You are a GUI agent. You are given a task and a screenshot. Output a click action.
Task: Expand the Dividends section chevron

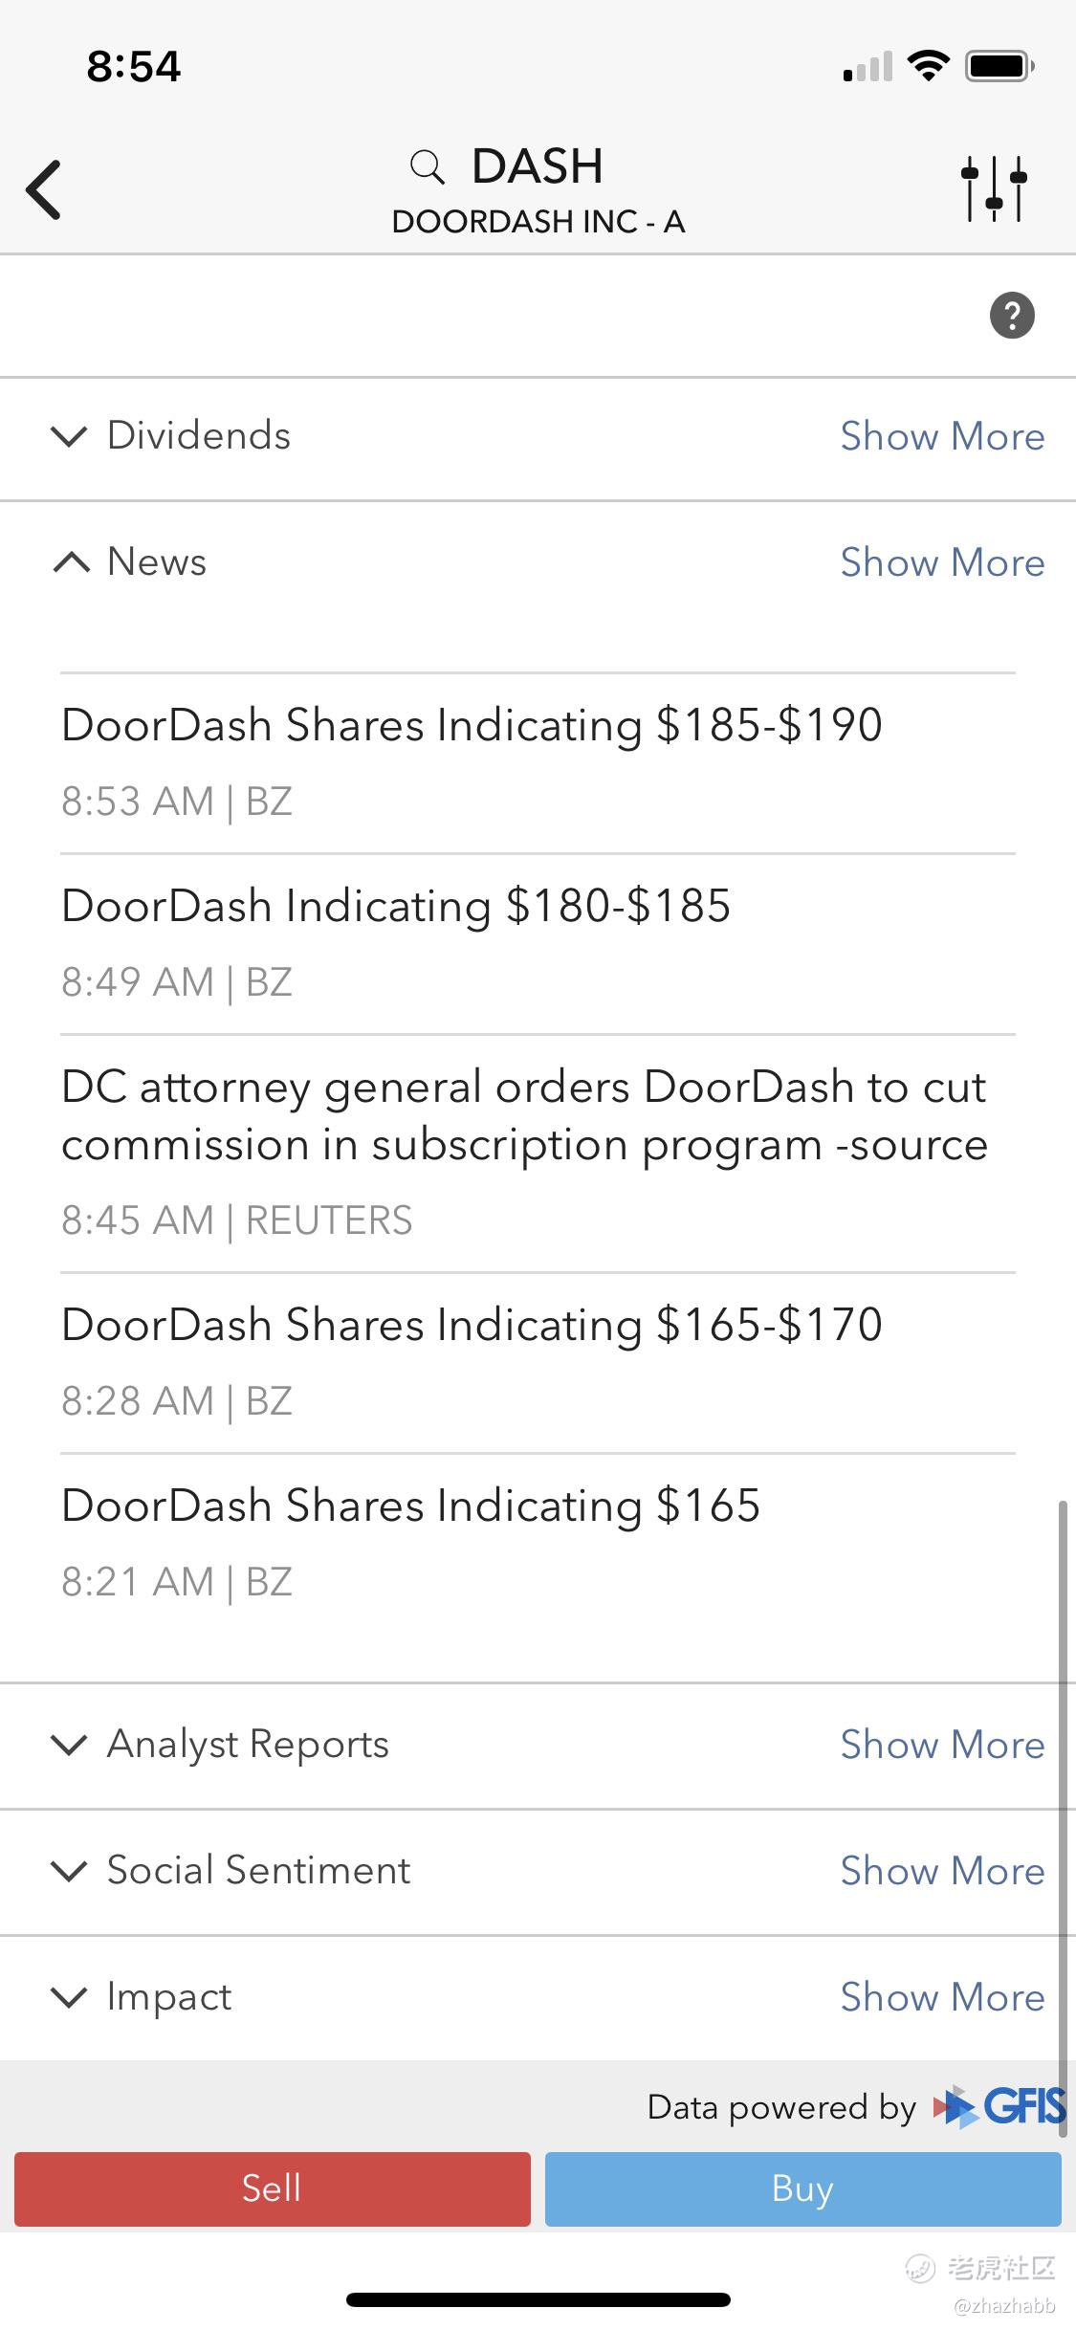tap(69, 436)
